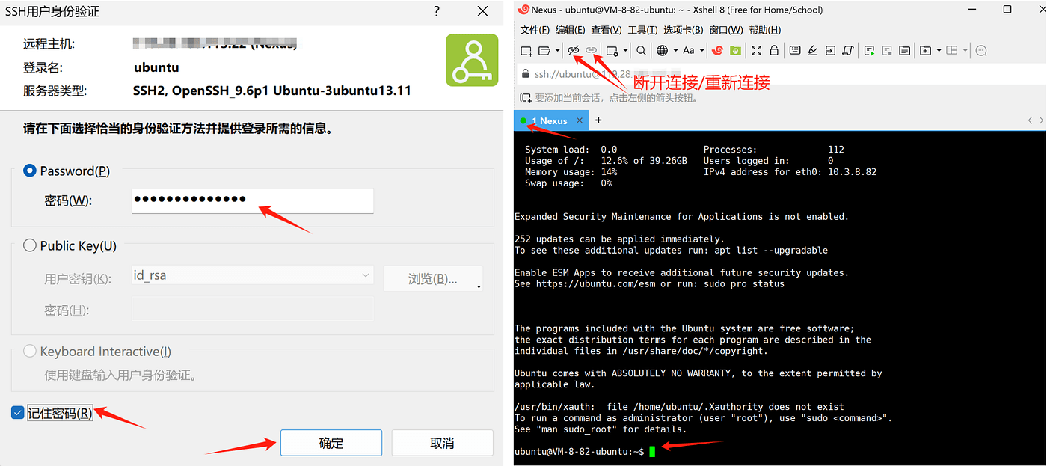Image resolution: width=1047 pixels, height=466 pixels.
Task: Expand the Encoding globe dropdown arrow
Action: click(675, 51)
